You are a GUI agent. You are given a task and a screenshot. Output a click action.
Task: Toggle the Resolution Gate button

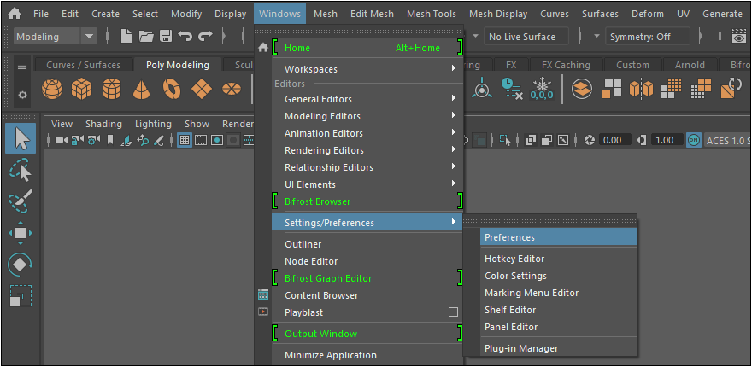click(x=217, y=140)
